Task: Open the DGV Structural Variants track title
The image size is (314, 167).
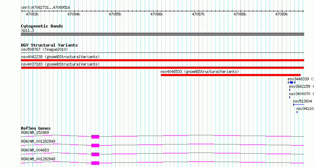Action: pyautogui.click(x=49, y=45)
